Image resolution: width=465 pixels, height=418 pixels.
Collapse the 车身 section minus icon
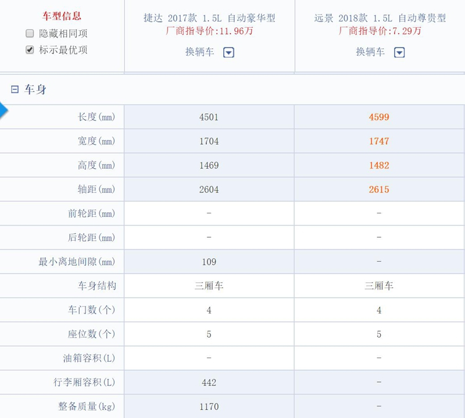click(15, 90)
